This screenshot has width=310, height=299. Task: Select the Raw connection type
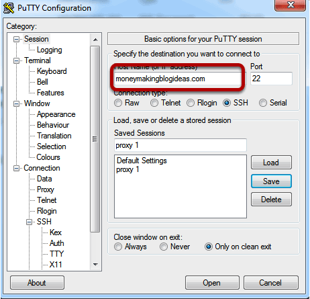coord(118,103)
